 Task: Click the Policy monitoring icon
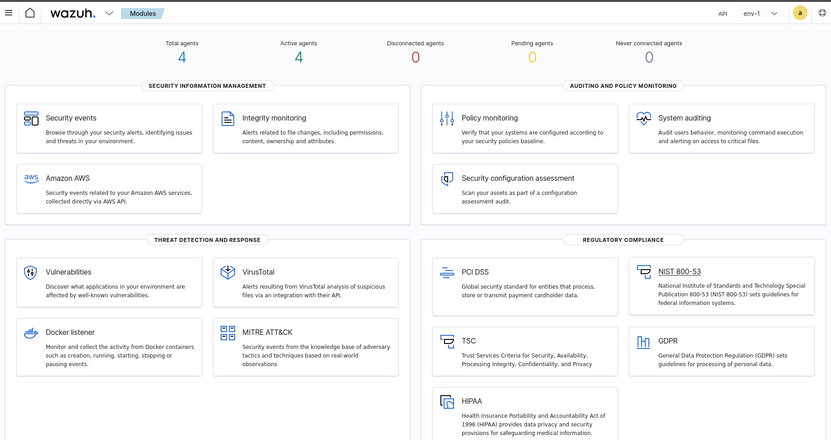447,119
